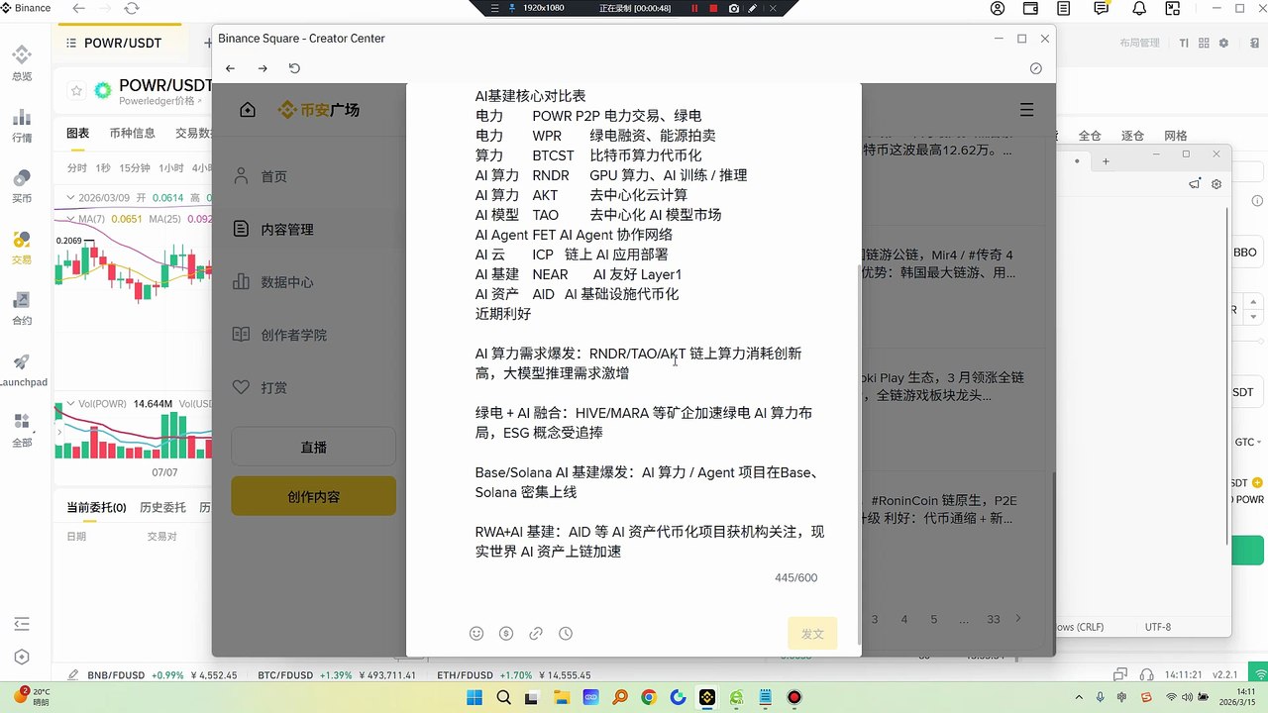Open the Notepad settings gear
The height and width of the screenshot is (713, 1268).
point(1216,184)
